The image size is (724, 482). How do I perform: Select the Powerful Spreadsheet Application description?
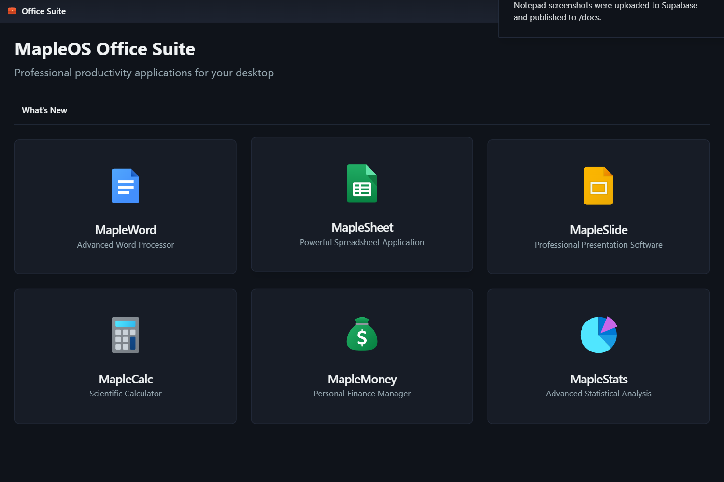pos(362,242)
